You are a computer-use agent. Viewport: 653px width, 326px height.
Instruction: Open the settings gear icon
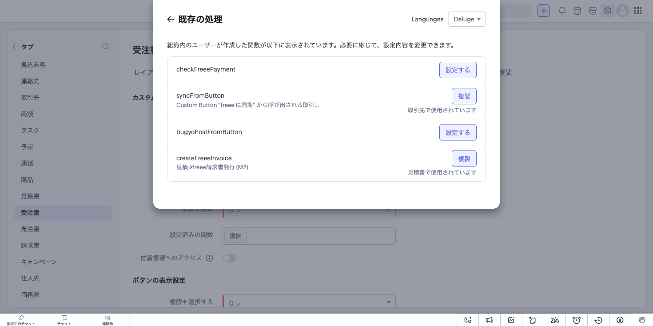pos(608,11)
